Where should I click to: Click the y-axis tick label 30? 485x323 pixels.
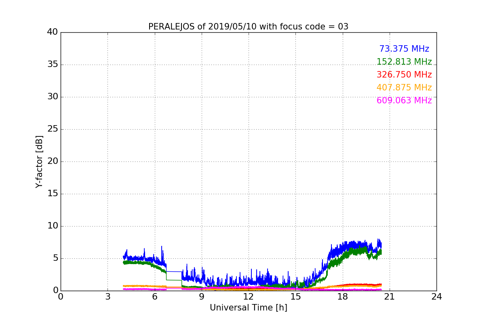(x=53, y=97)
